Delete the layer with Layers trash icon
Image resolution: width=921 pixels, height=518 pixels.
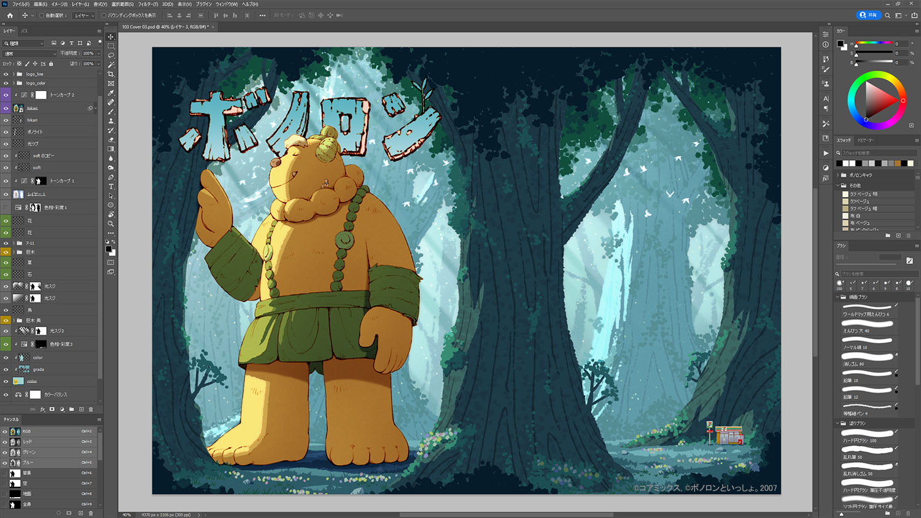pyautogui.click(x=91, y=409)
